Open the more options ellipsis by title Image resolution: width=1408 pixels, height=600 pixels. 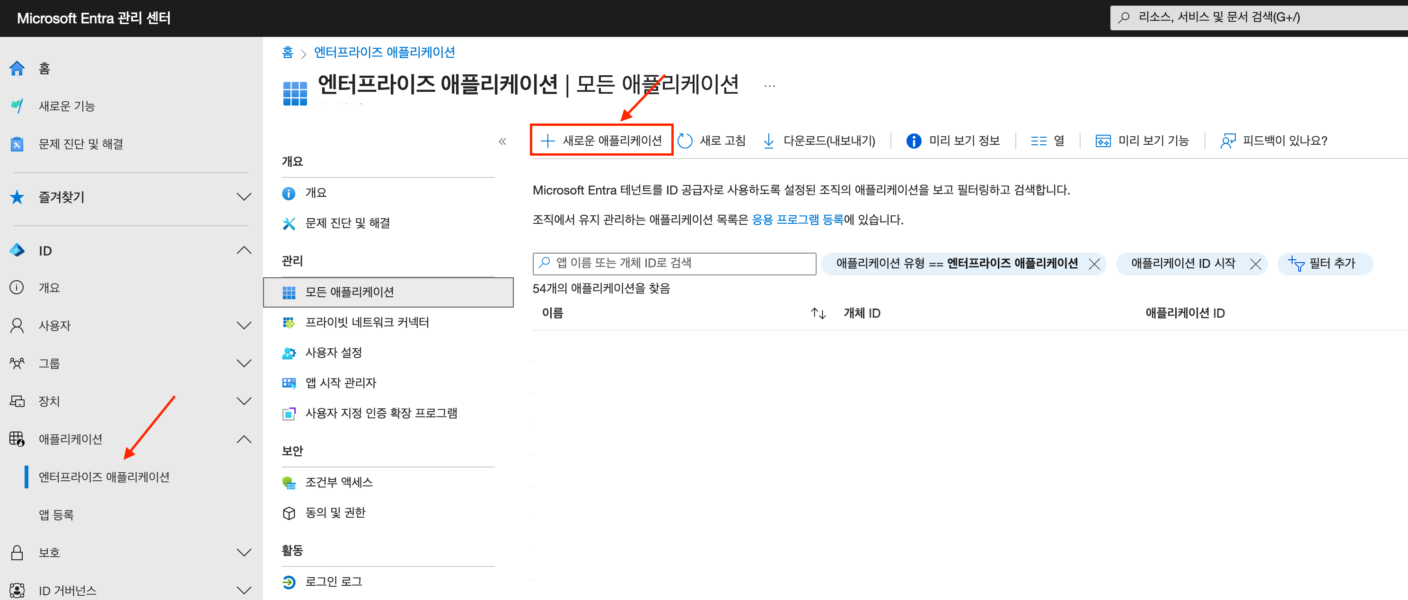click(x=770, y=86)
